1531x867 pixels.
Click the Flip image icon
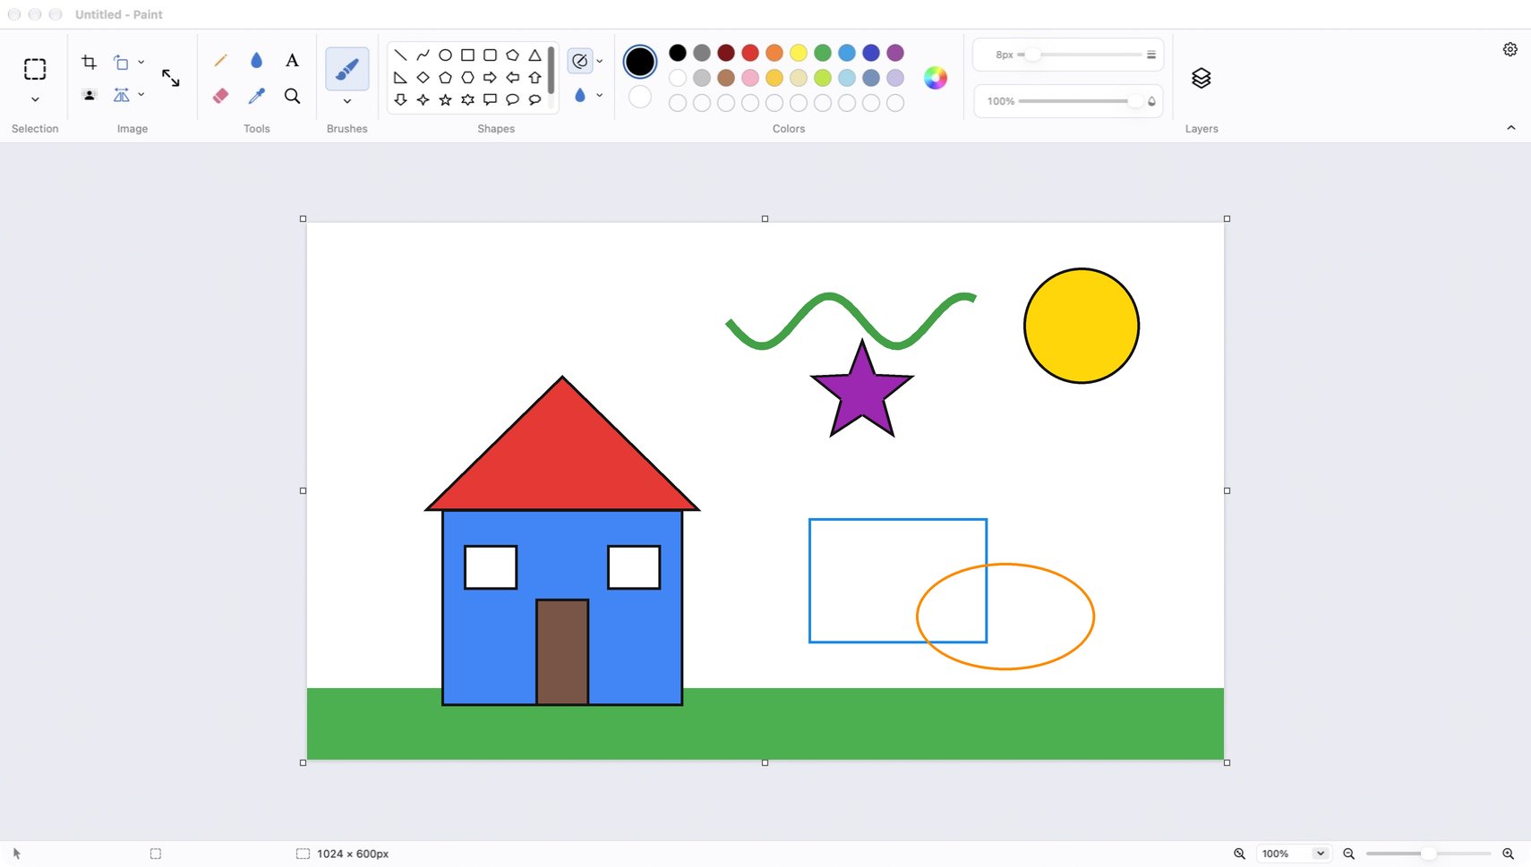[x=122, y=95]
